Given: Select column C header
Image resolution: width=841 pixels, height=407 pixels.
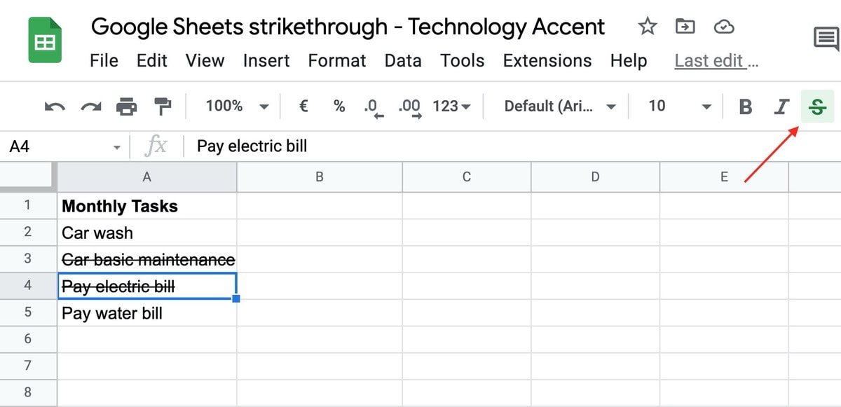Looking at the screenshot, I should tap(467, 177).
